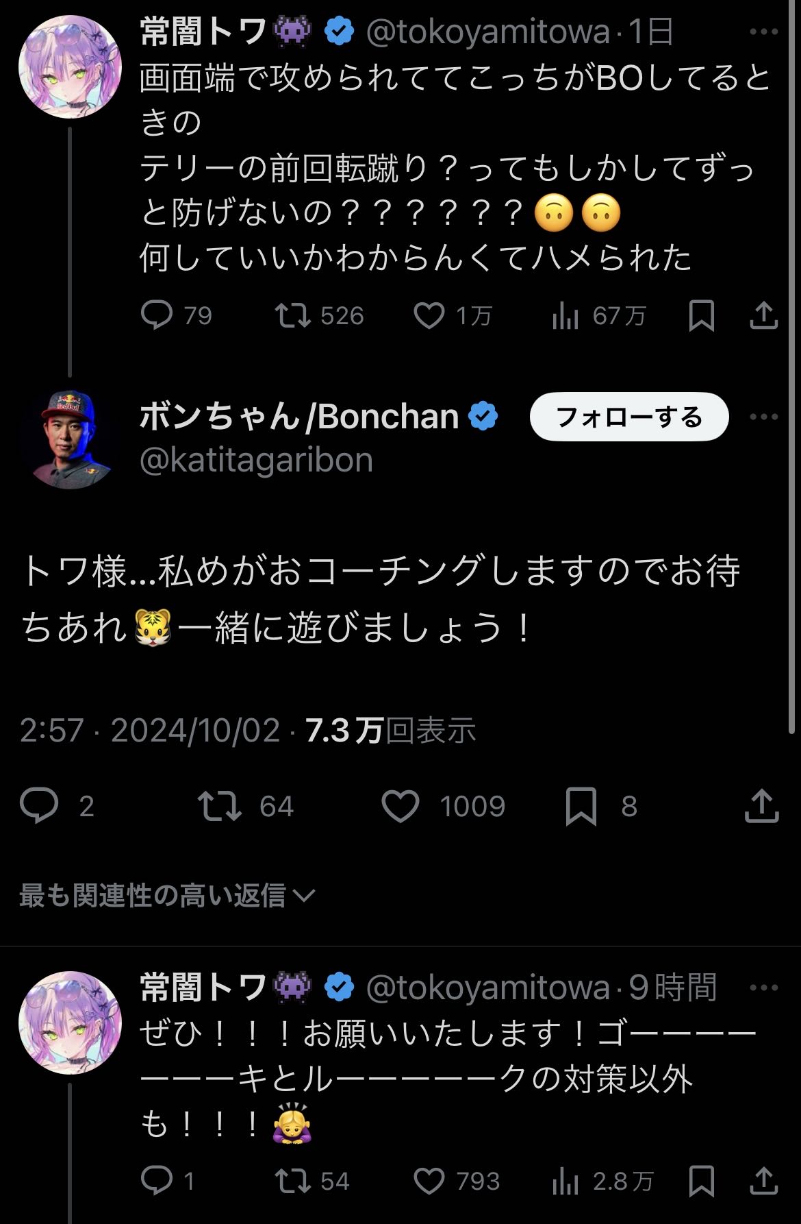Bookmark Bonchan's tweet with 8 bookmarks
The image size is (801, 1224).
tap(581, 806)
